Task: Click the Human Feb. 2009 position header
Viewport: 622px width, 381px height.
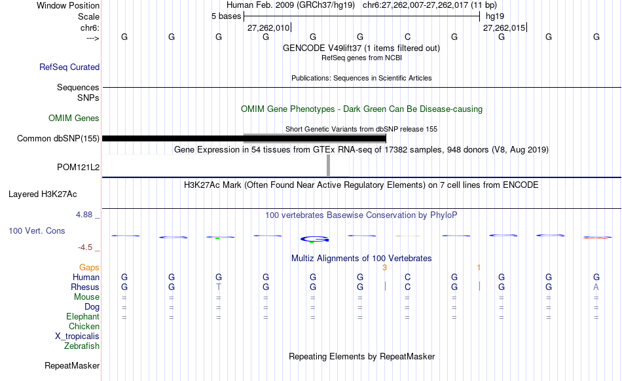Action: [361, 5]
